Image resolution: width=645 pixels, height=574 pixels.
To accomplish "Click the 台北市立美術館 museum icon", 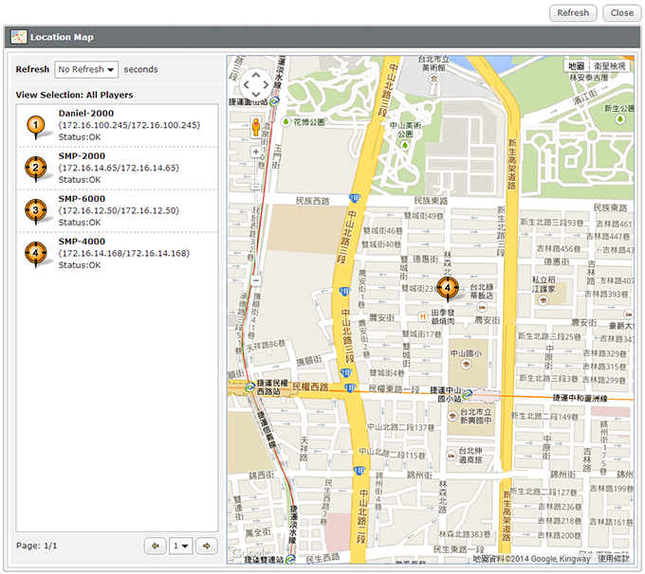I will point(433,79).
